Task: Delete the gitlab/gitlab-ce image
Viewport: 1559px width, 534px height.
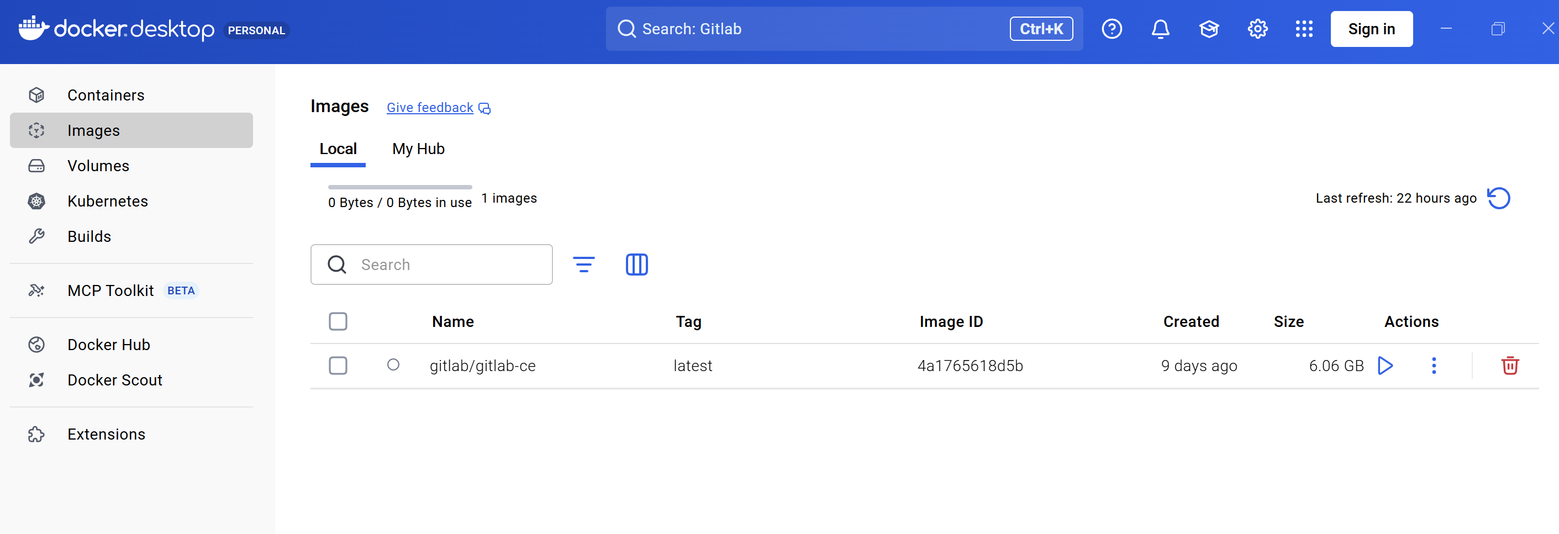Action: [x=1509, y=365]
